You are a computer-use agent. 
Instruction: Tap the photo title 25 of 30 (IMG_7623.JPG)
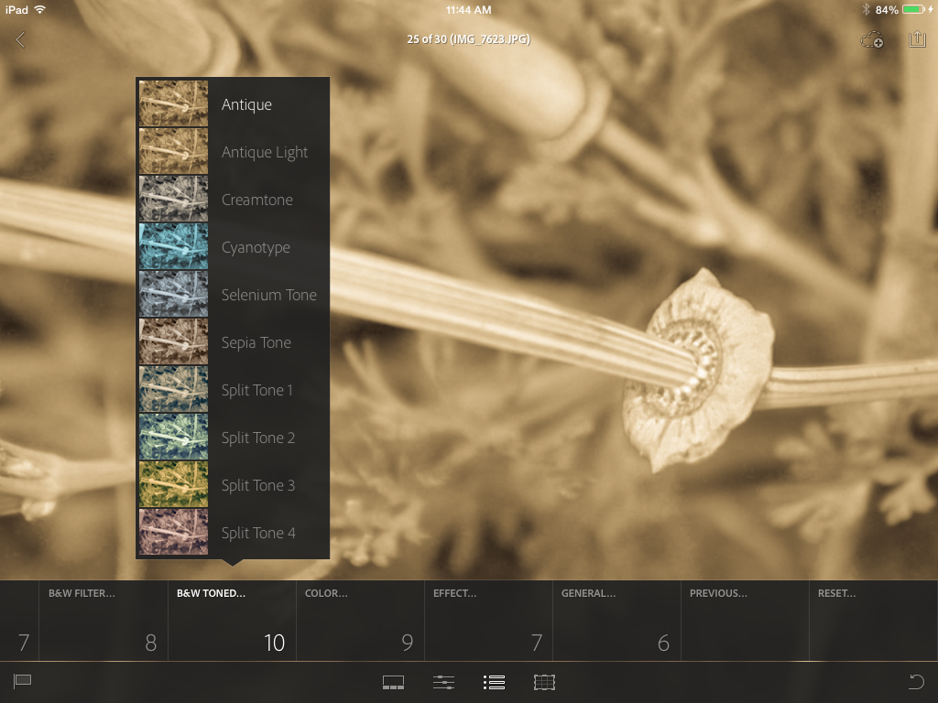[468, 39]
